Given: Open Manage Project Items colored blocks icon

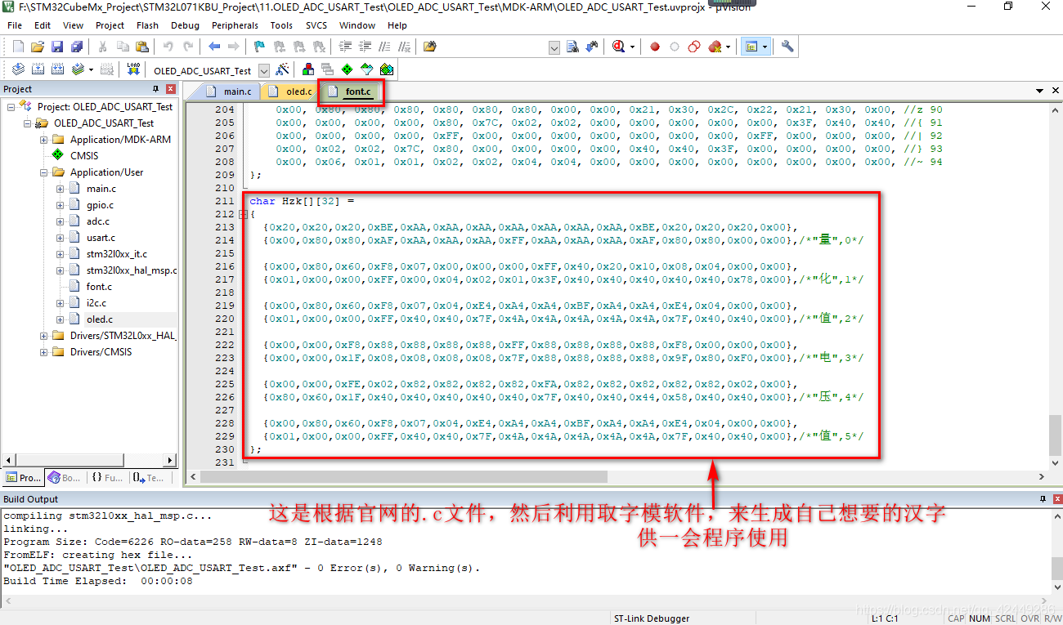Looking at the screenshot, I should 308,69.
